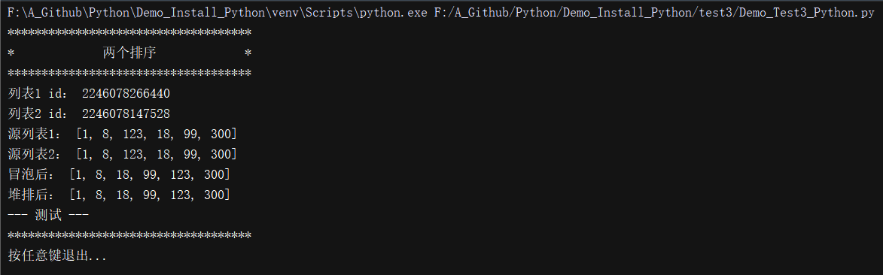The image size is (883, 275).
Task: Click the right asterisk beside 两个排序
Action: 248,53
